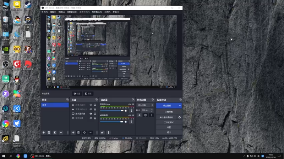
Task: Toggle lock on 游戏采集 source
Action: point(95,118)
